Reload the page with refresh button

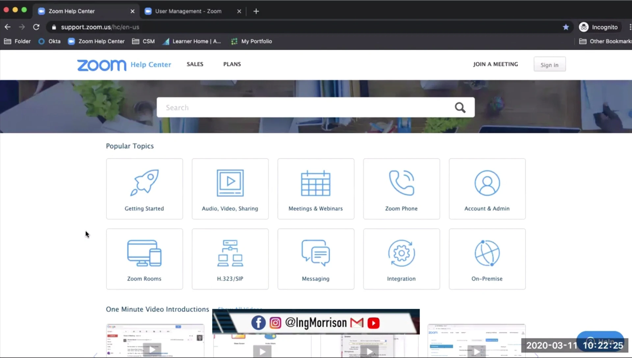(36, 27)
